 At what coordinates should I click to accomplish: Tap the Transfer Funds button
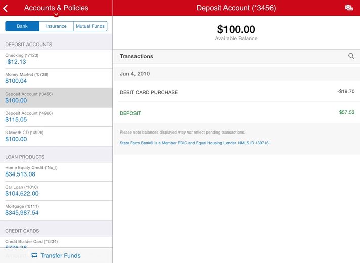pyautogui.click(x=56, y=255)
